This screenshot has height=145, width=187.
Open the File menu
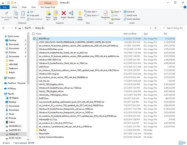(x=5, y=7)
